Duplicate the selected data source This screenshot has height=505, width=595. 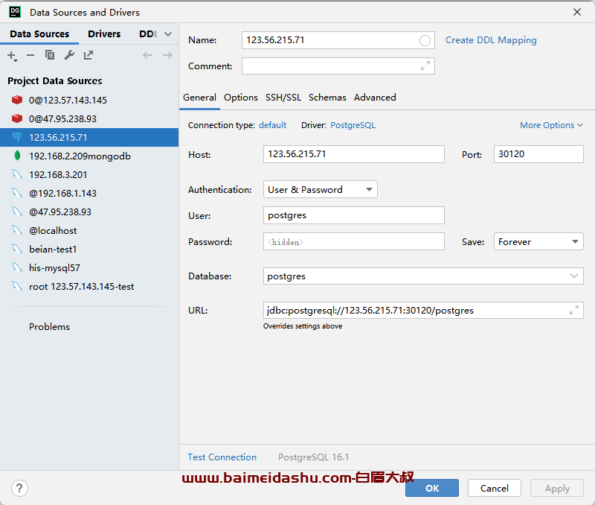[50, 55]
